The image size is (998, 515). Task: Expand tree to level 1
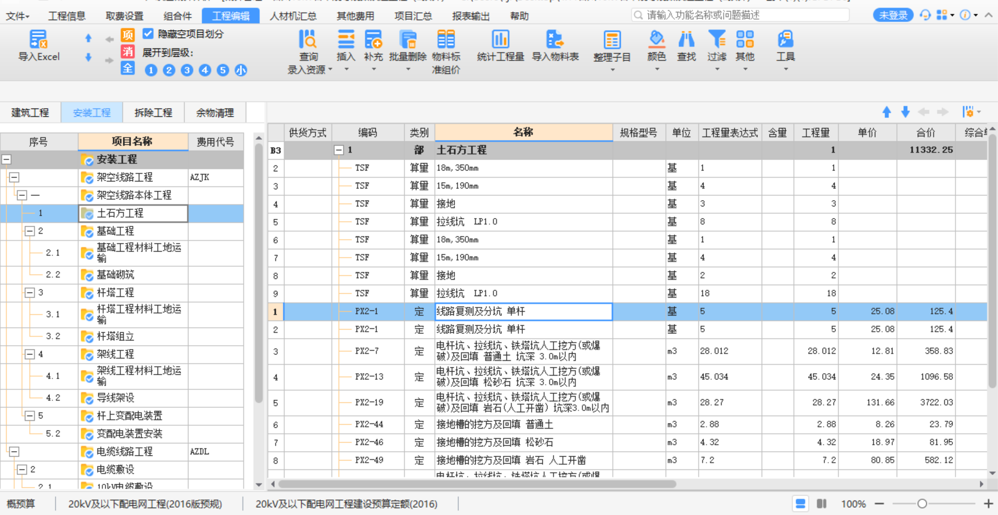coord(151,70)
